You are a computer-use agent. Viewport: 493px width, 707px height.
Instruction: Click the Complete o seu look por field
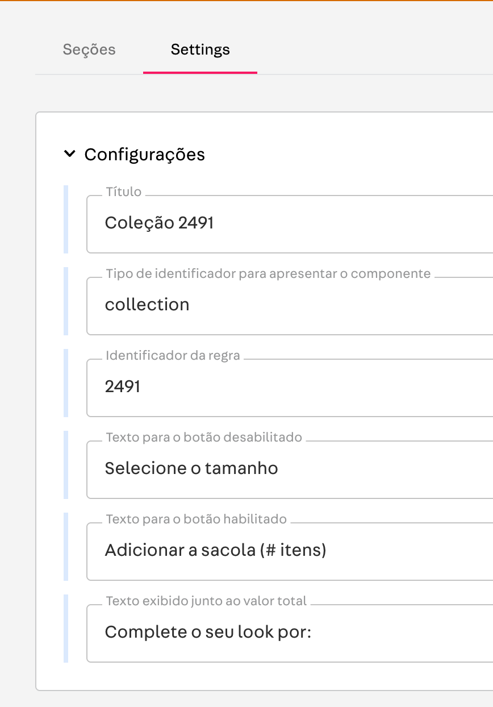290,633
